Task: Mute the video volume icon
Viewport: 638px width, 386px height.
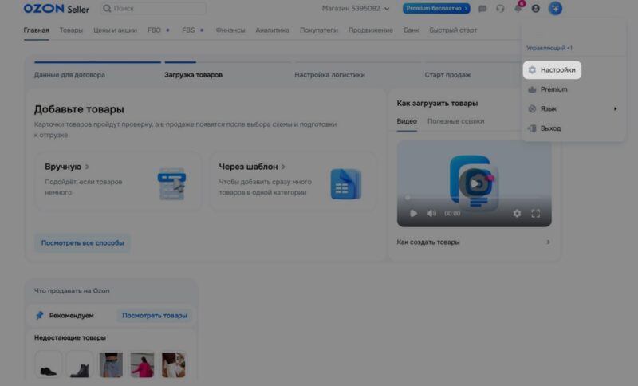Action: 431,214
